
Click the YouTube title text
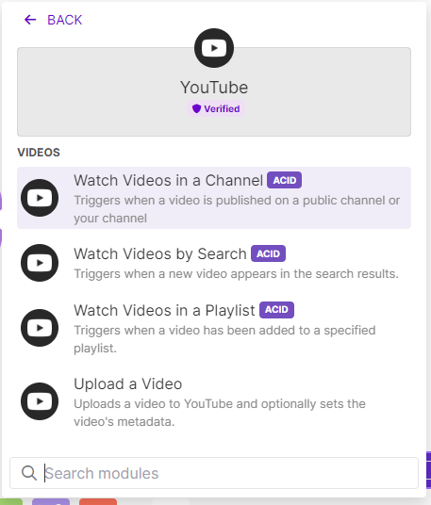point(214,88)
